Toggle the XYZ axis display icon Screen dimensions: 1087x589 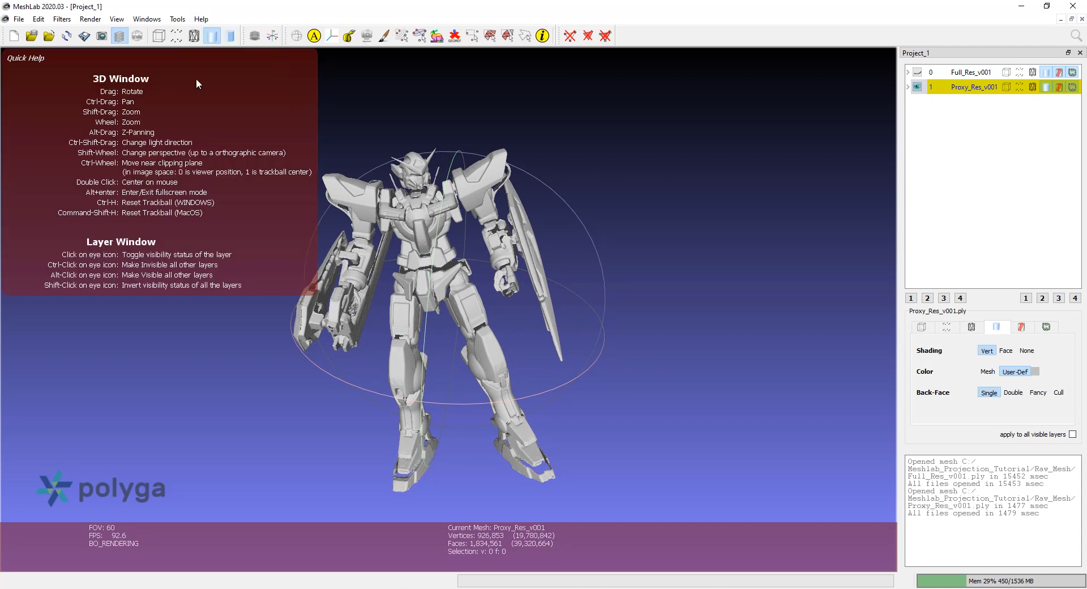pyautogui.click(x=272, y=36)
